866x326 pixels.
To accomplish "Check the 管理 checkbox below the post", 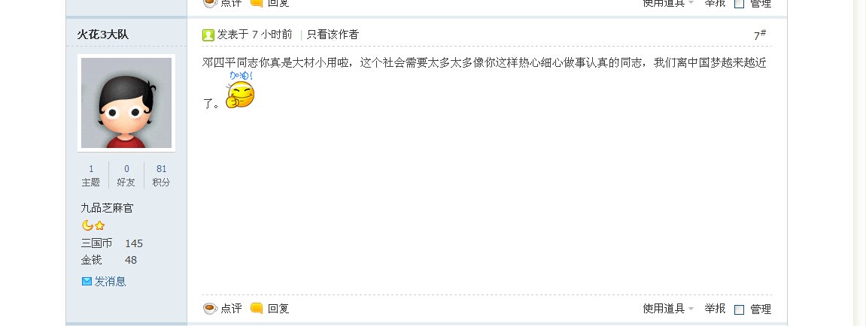I will (x=739, y=309).
